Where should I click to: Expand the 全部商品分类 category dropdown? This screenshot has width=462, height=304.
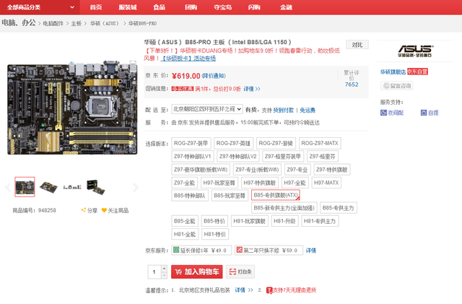(40, 7)
